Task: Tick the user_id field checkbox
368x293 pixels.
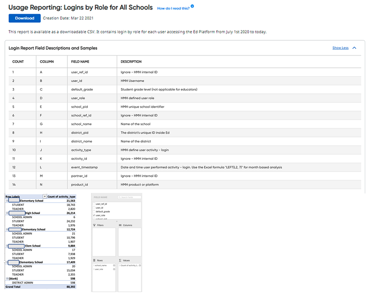Action: coord(94,208)
